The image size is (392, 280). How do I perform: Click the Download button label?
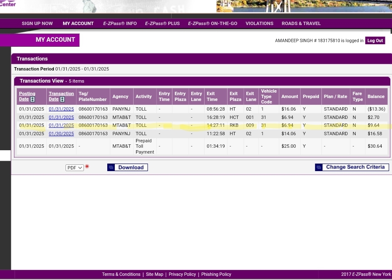(x=131, y=167)
